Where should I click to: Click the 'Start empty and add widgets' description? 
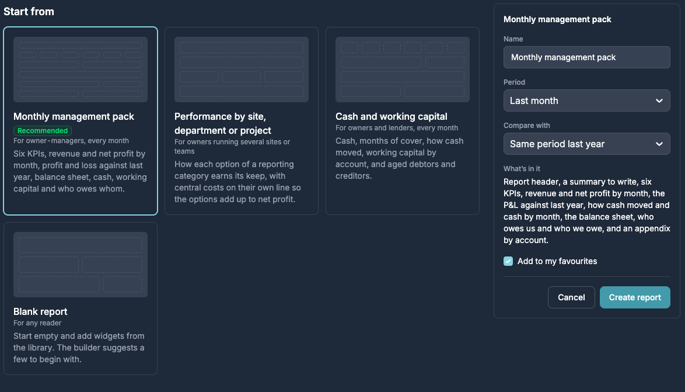click(x=79, y=348)
